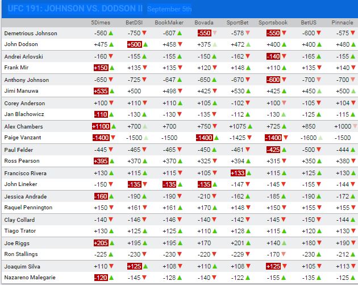Open Raquel Pennington fighter page

tap(28, 208)
